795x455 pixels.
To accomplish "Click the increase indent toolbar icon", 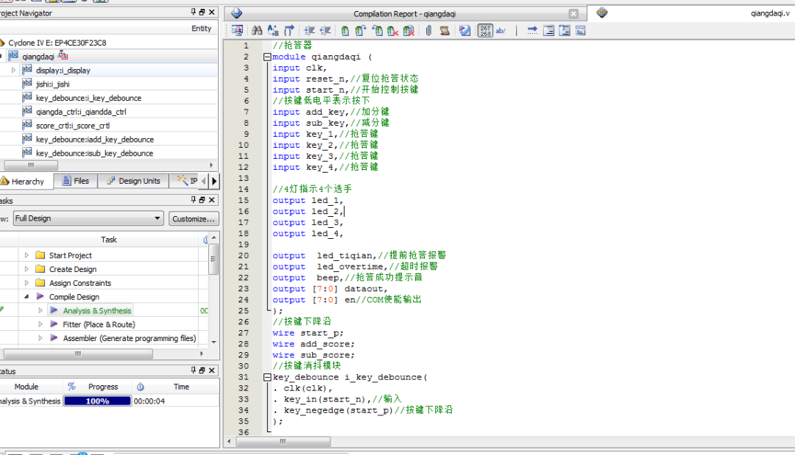I will (309, 31).
